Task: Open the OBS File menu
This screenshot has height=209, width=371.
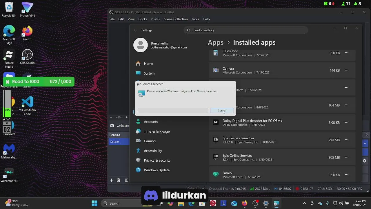Action: 112,19
